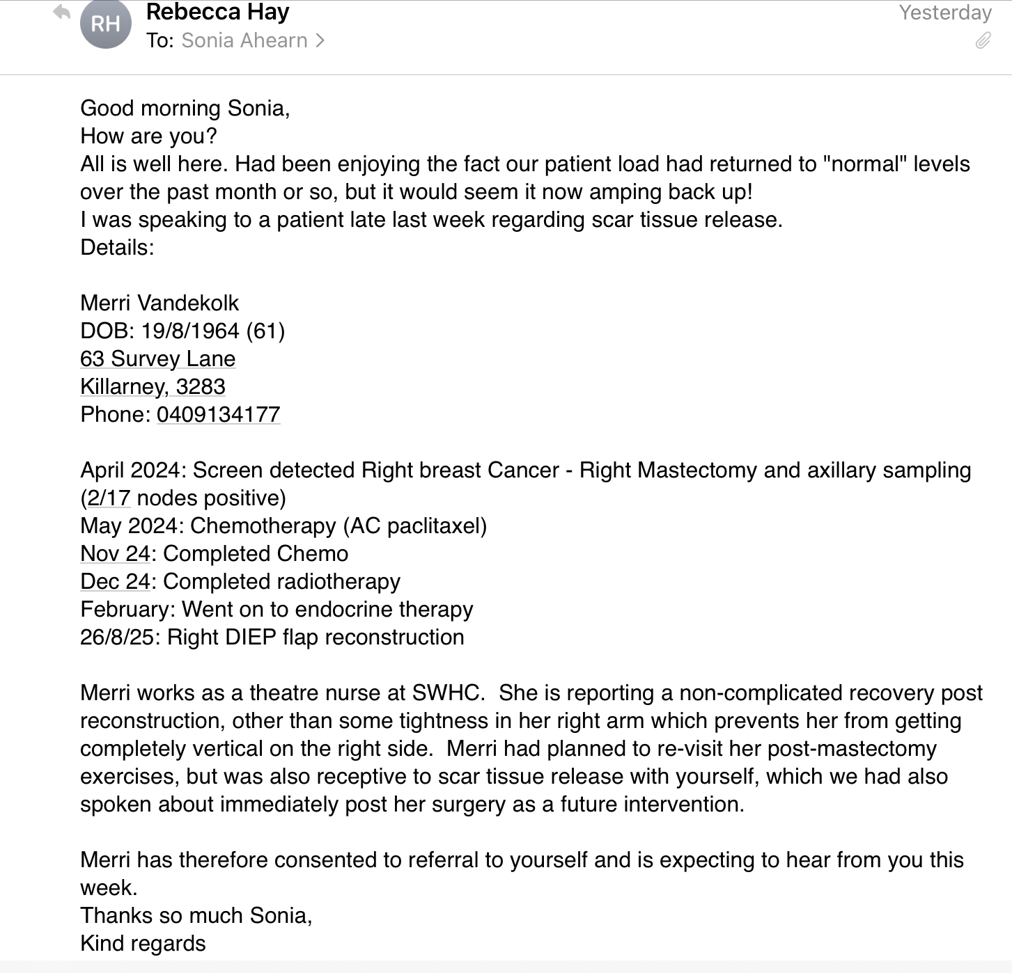Open the Killarney, 3283 address link
Screen dimensions: 1012x973
pos(153,386)
